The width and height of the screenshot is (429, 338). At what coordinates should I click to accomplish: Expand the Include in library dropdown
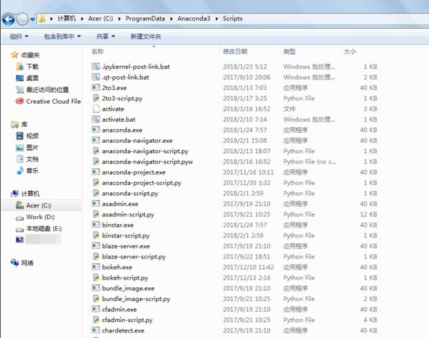62,36
